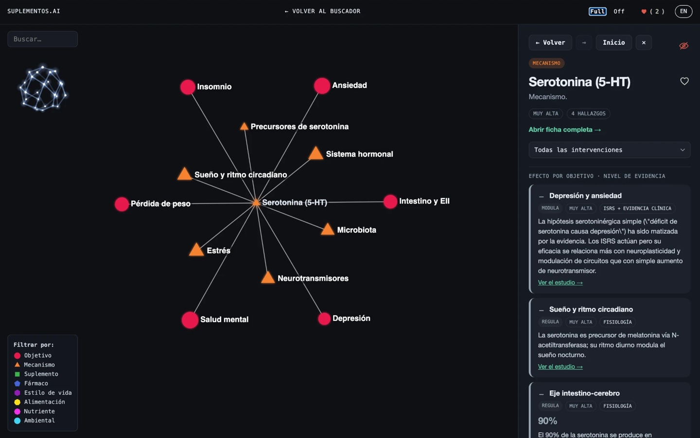Viewport: 700px width, 438px height.
Task: Select the Depresión node circle
Action: point(324,319)
